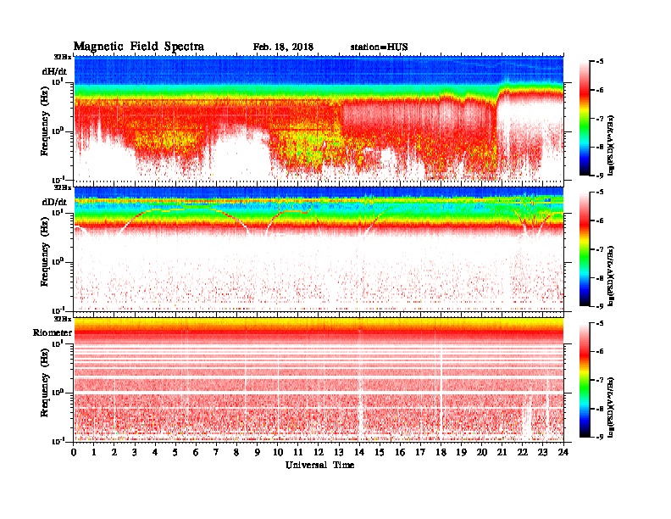Click the dD/dt panel color scale bar
The height and width of the screenshot is (519, 671).
(585, 249)
